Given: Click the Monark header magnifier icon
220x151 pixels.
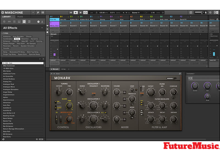Looking at the screenshot, I should 180,74.
